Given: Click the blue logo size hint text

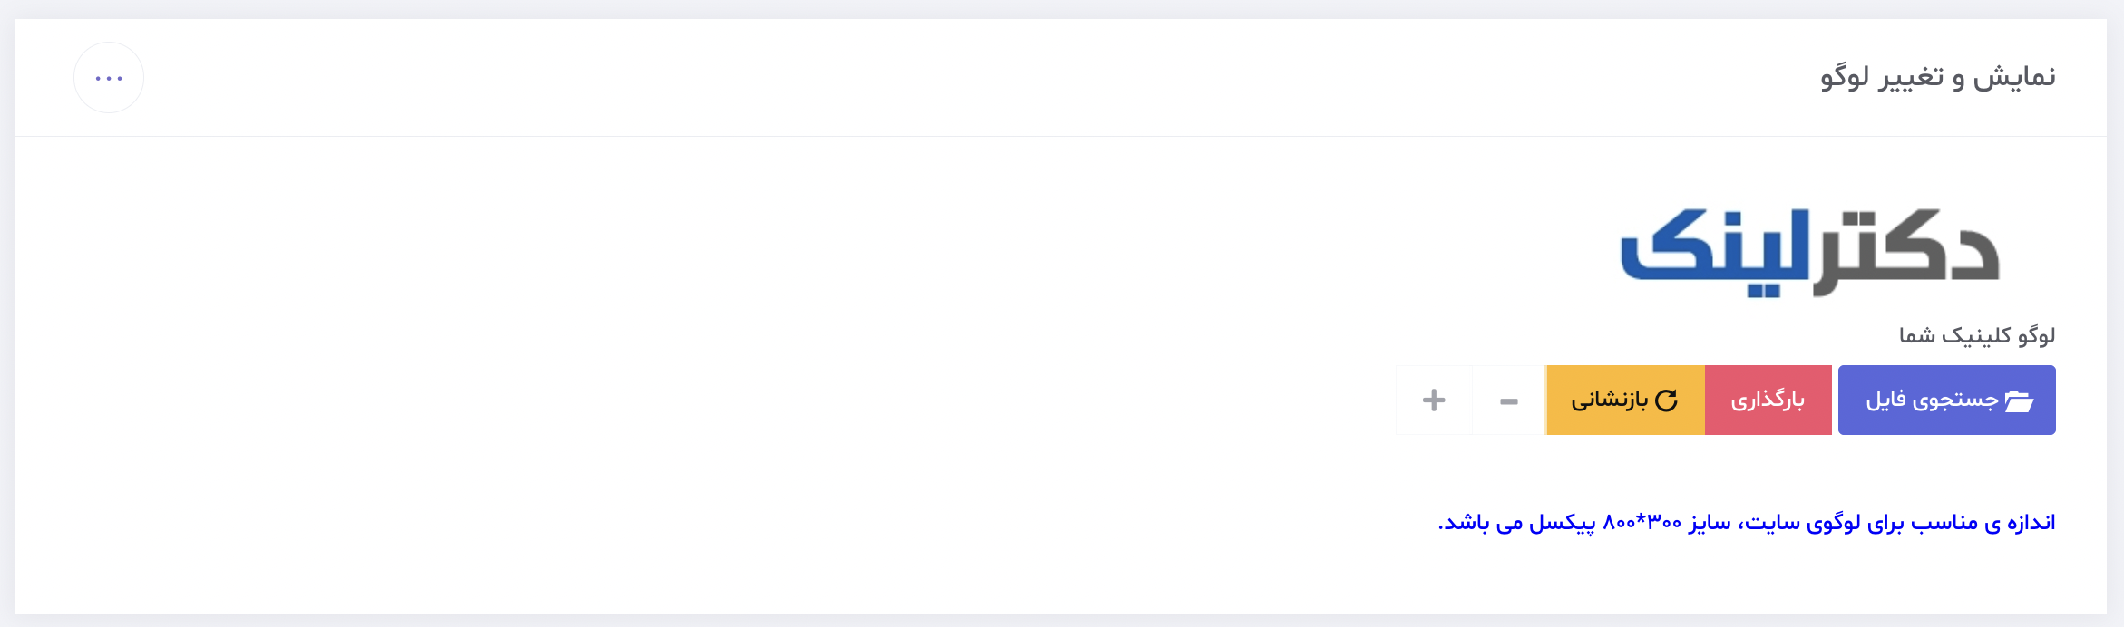Looking at the screenshot, I should tap(1747, 523).
